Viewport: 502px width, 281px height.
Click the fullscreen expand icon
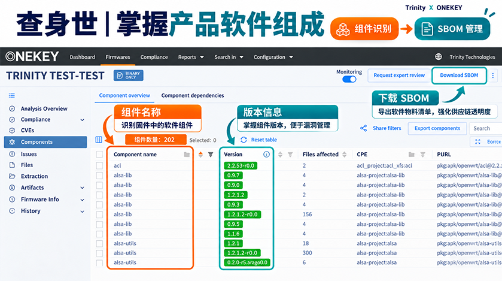pos(477,141)
